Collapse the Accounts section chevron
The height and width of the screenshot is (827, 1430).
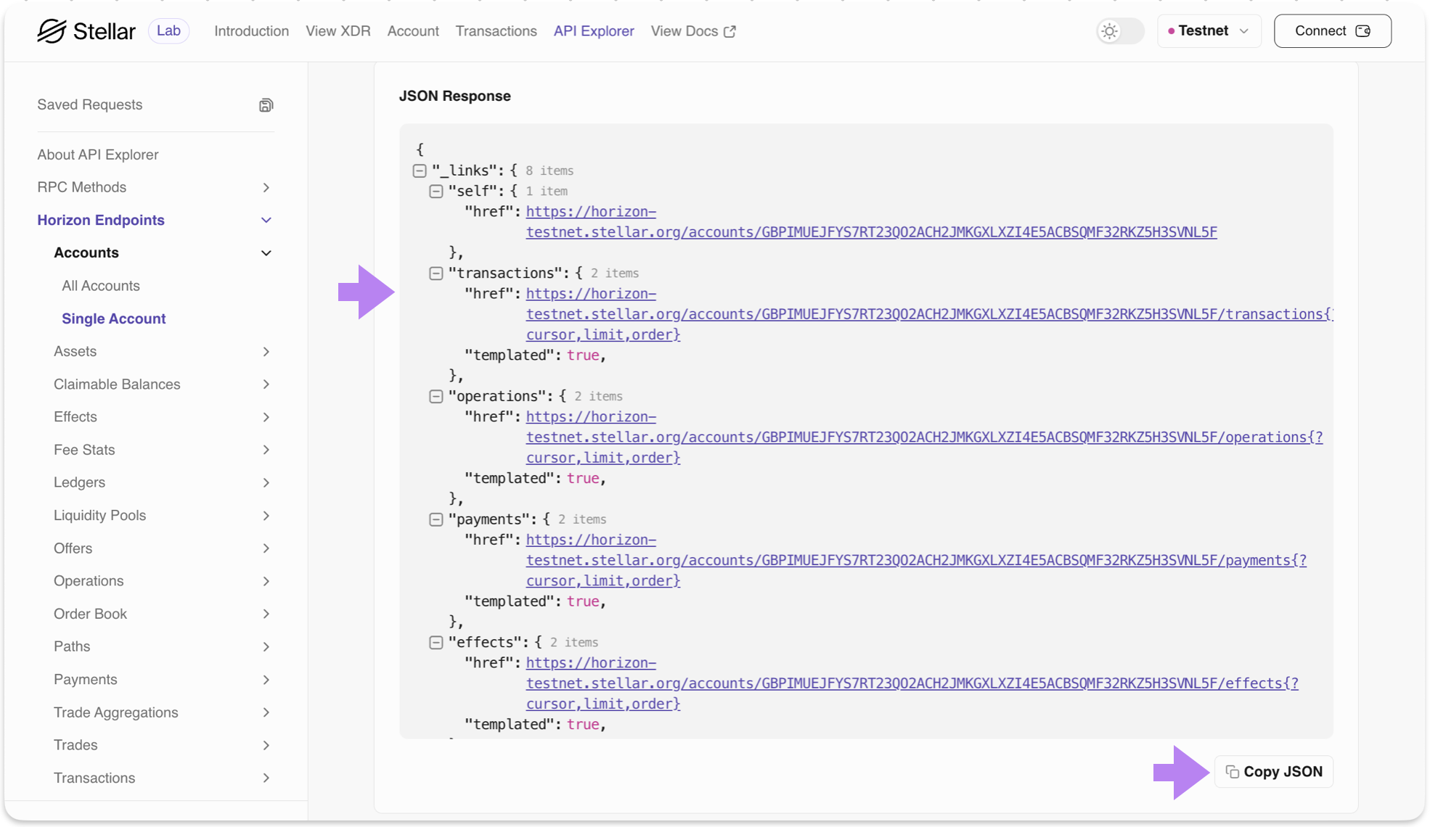[x=266, y=253]
